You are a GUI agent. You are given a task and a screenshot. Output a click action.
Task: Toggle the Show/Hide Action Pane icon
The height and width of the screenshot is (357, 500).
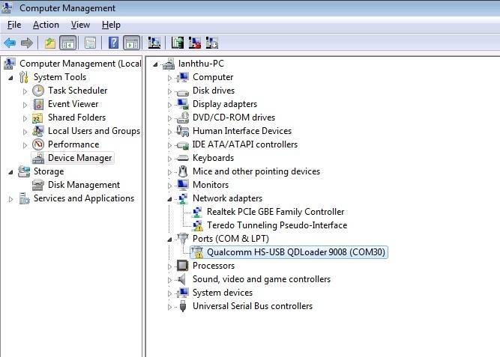click(132, 43)
